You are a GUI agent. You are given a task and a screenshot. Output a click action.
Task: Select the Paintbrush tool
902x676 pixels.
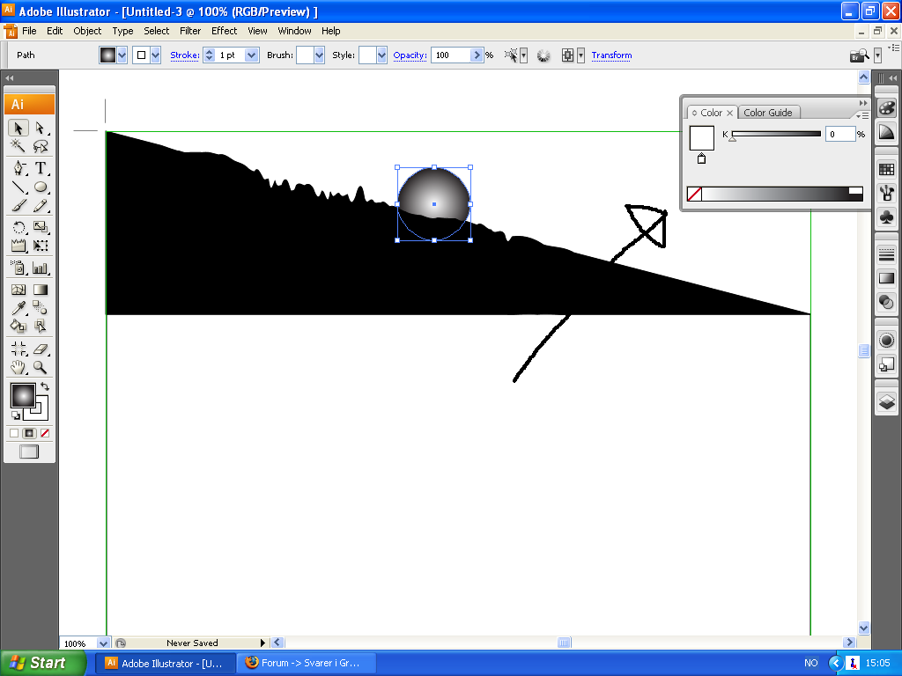18,205
